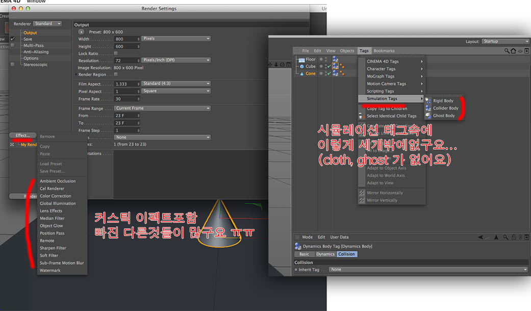Image resolution: width=531 pixels, height=311 pixels.
Task: Choose Sub-Frame Motion Blur effect
Action: point(62,263)
